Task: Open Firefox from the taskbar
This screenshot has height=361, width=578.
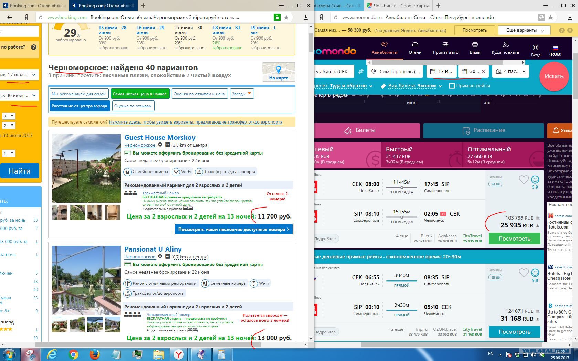Action: pyautogui.click(x=95, y=354)
